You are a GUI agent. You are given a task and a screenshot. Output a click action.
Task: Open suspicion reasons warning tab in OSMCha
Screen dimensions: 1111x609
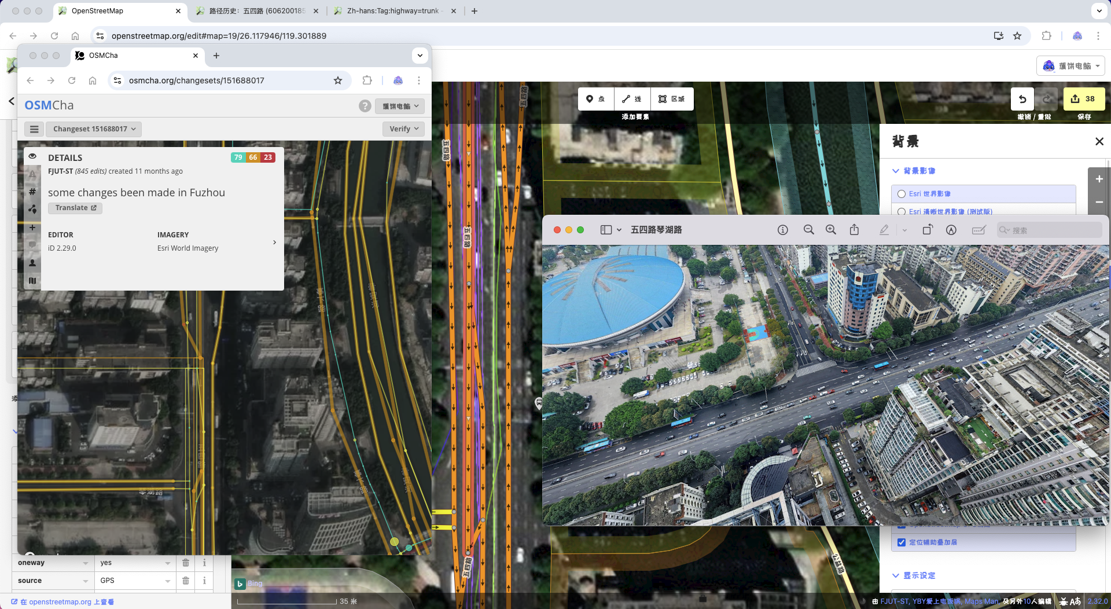click(32, 174)
